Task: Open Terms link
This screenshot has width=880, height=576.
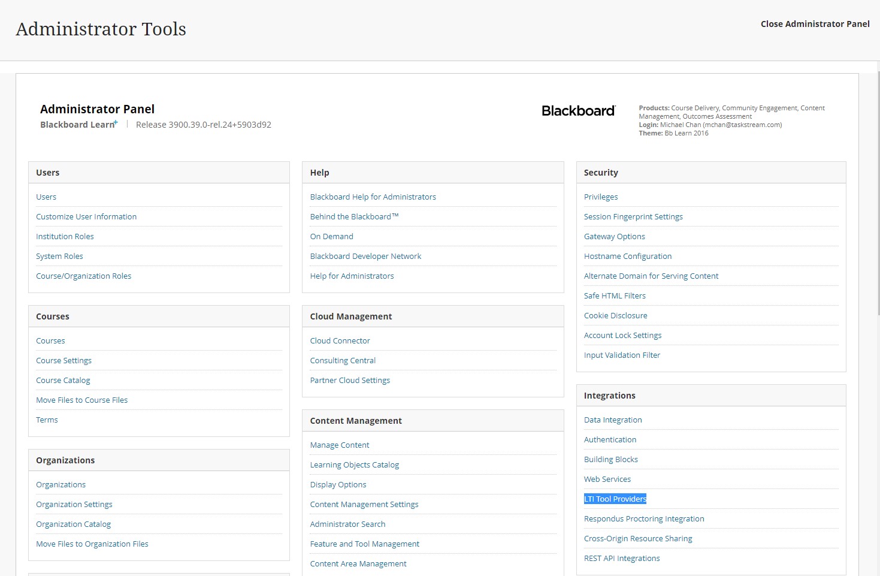Action: coord(47,420)
